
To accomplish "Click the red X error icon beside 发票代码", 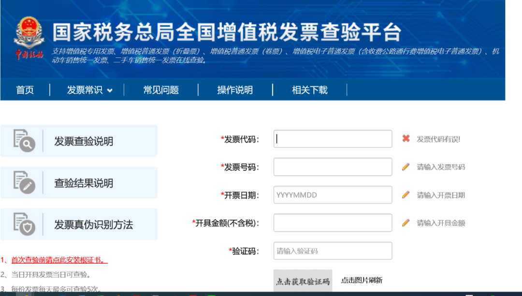I will coord(406,139).
